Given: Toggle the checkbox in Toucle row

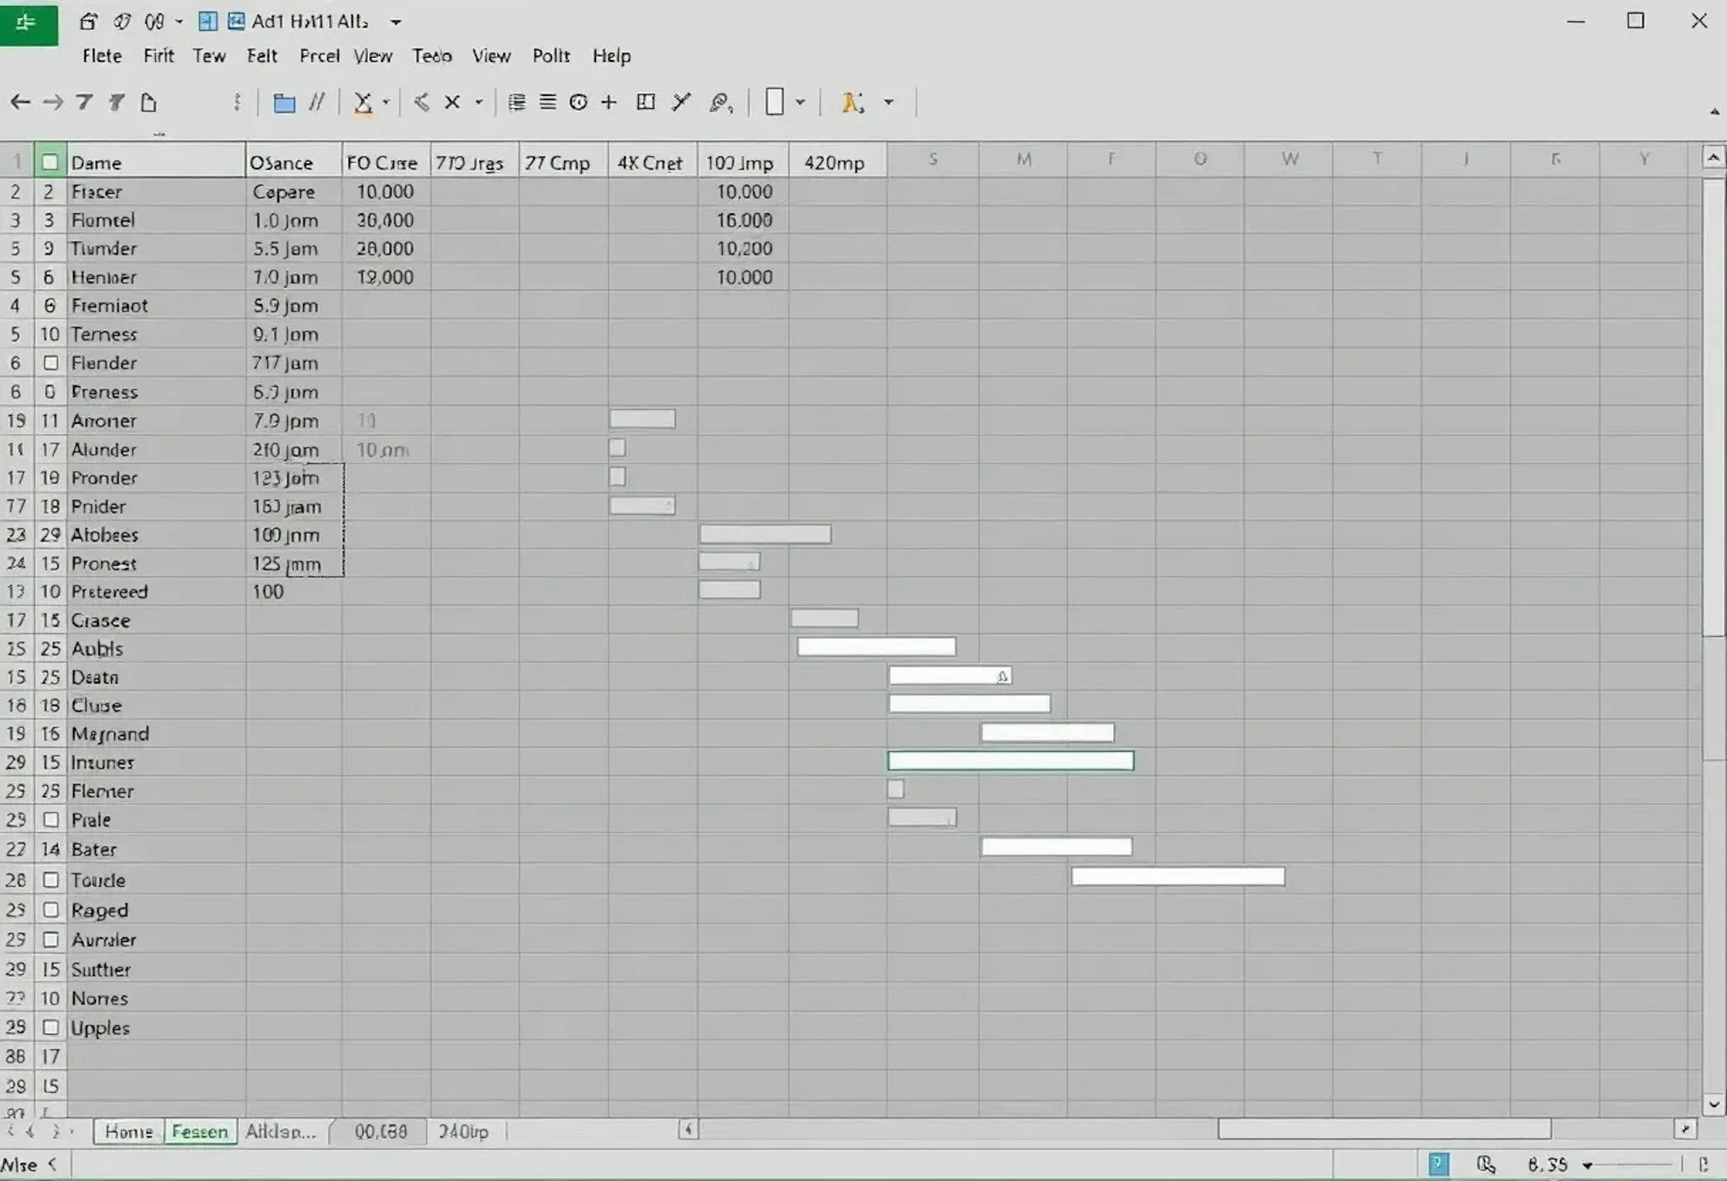Looking at the screenshot, I should [x=50, y=880].
